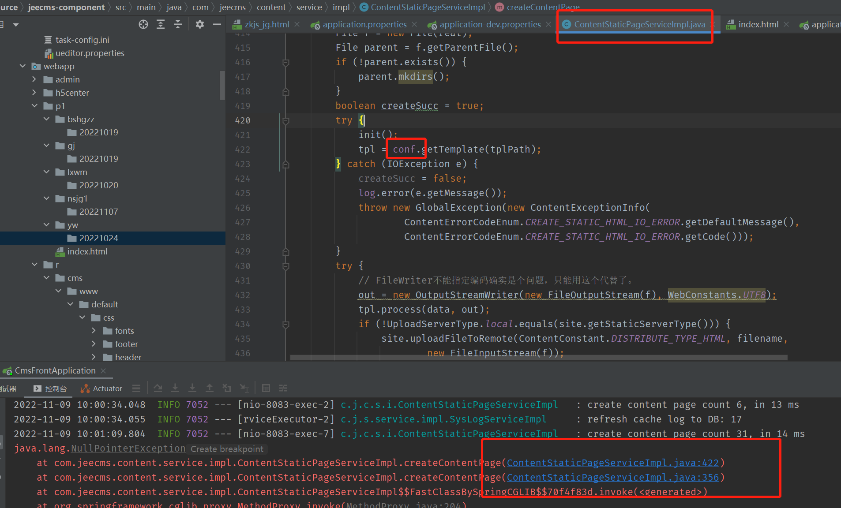Expand the fonts folder under css
This screenshot has height=508, width=841.
tap(94, 331)
